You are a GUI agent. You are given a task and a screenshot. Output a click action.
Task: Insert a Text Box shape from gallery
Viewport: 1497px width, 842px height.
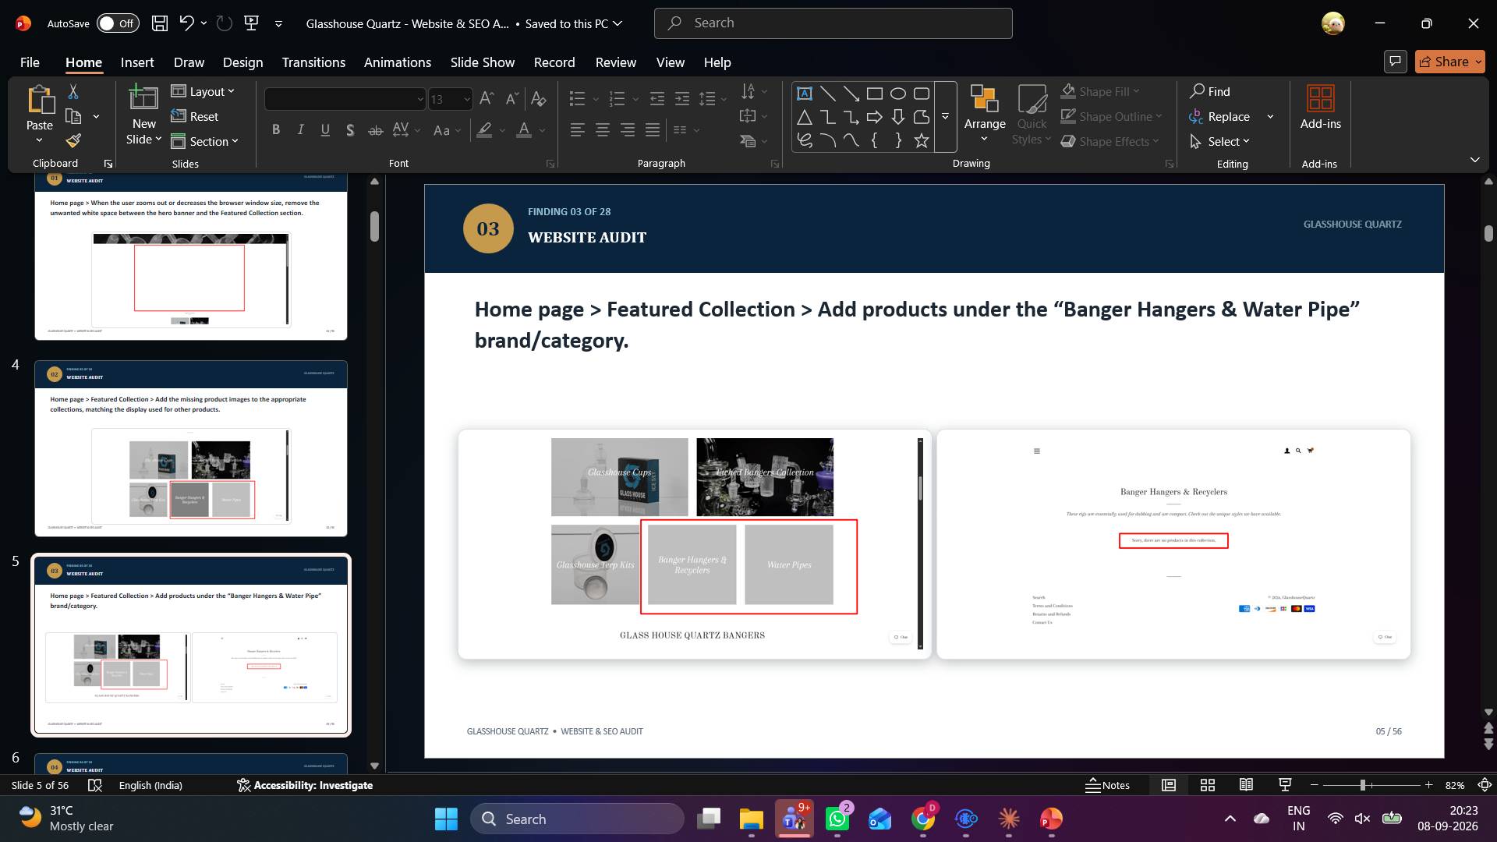[805, 94]
